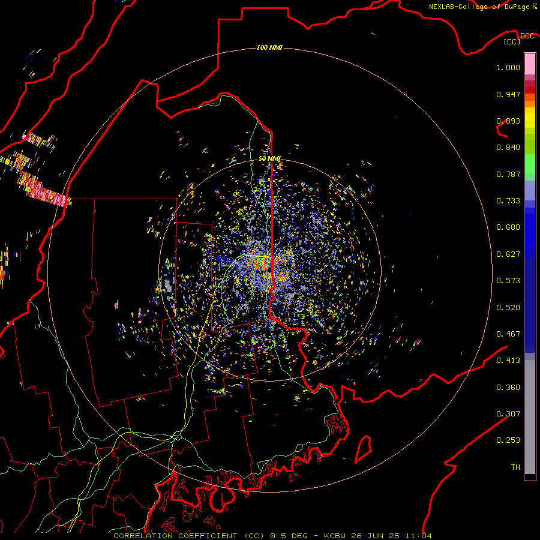Screen dimensions: 540x540
Task: Select the 0.840 legend value
Action: tap(508, 148)
